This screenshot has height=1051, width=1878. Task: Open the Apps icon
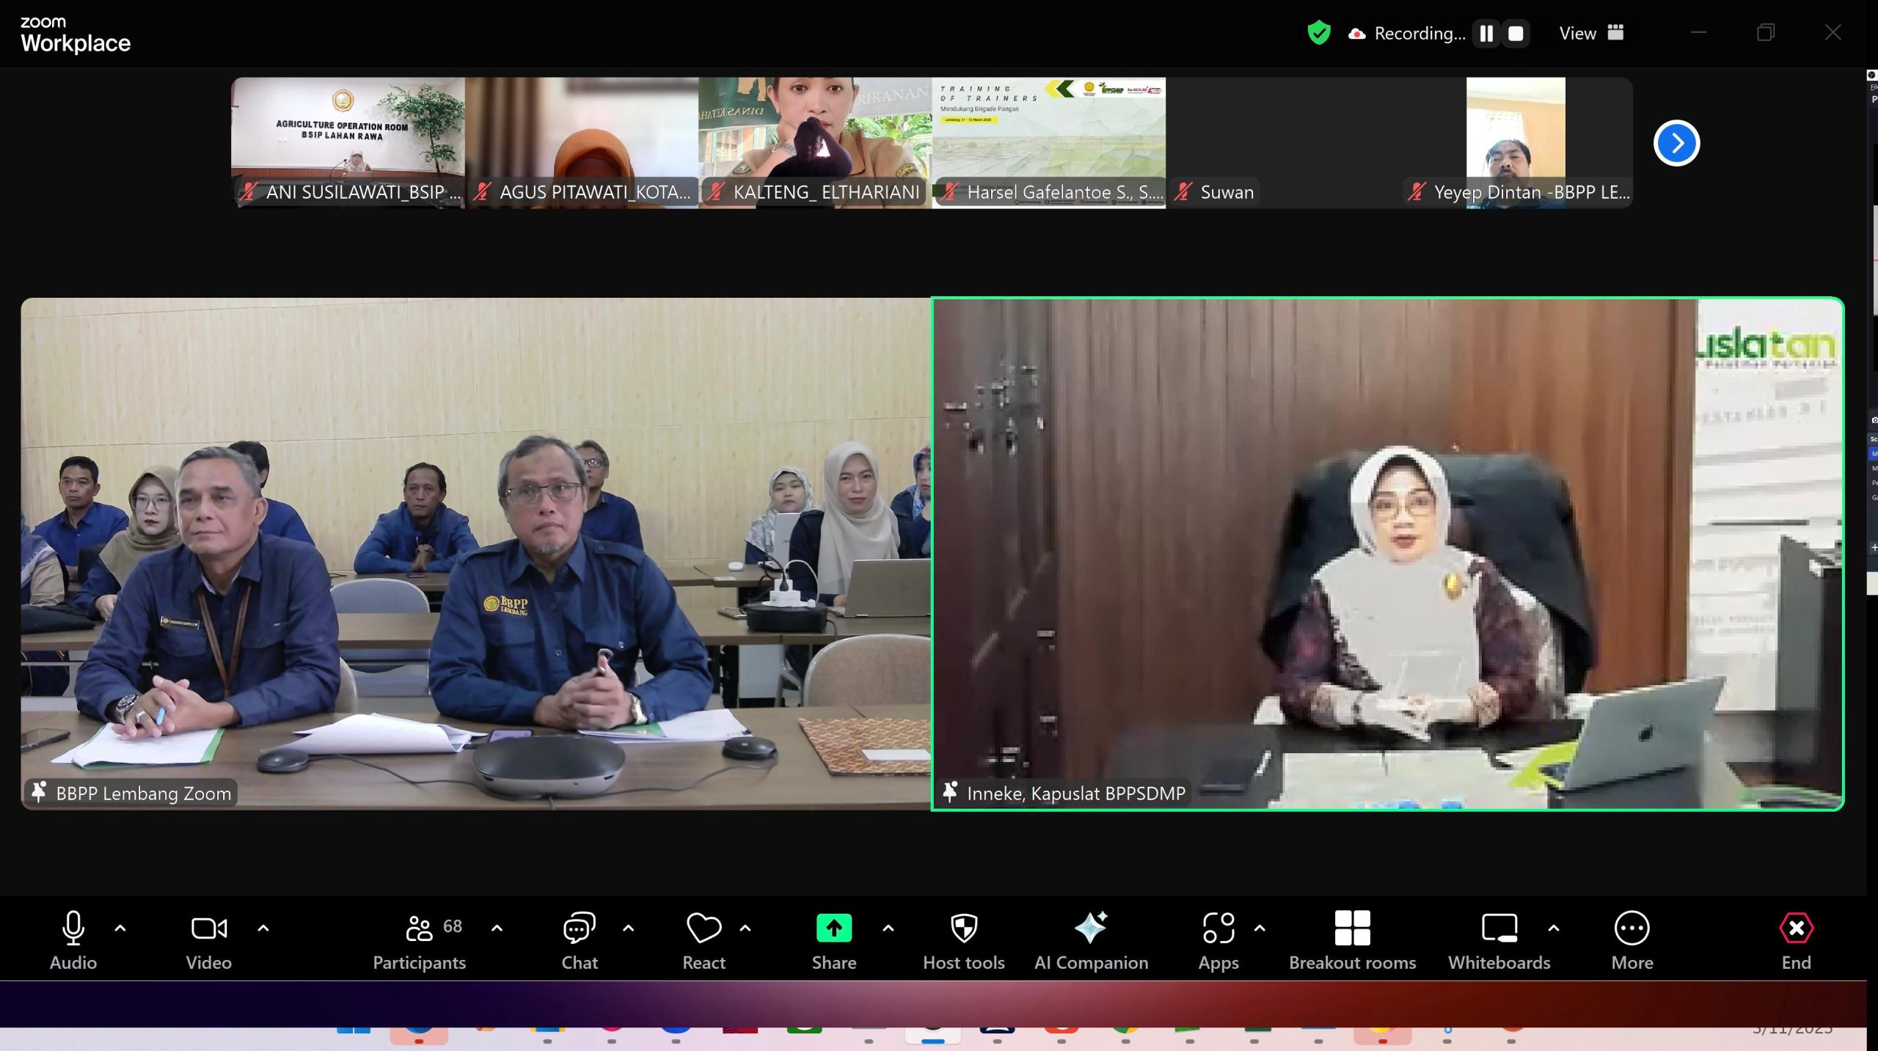[x=1218, y=929]
